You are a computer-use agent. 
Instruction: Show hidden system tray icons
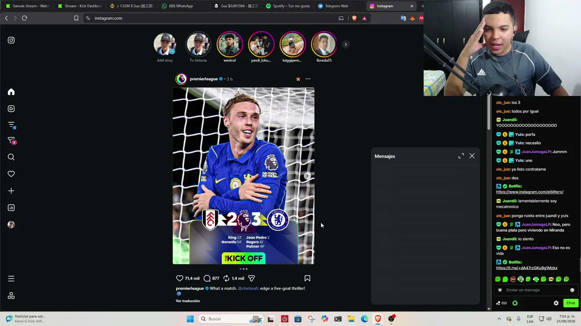[499, 319]
